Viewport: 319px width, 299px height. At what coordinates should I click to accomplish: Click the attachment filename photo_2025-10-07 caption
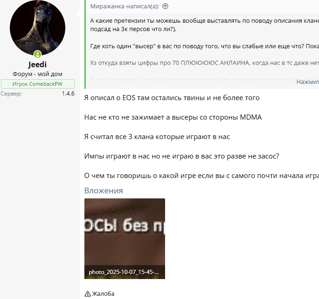tap(124, 272)
